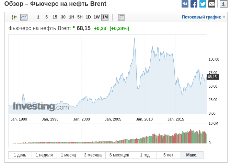Share the chart on VK
This screenshot has width=231, height=164.
185,4
